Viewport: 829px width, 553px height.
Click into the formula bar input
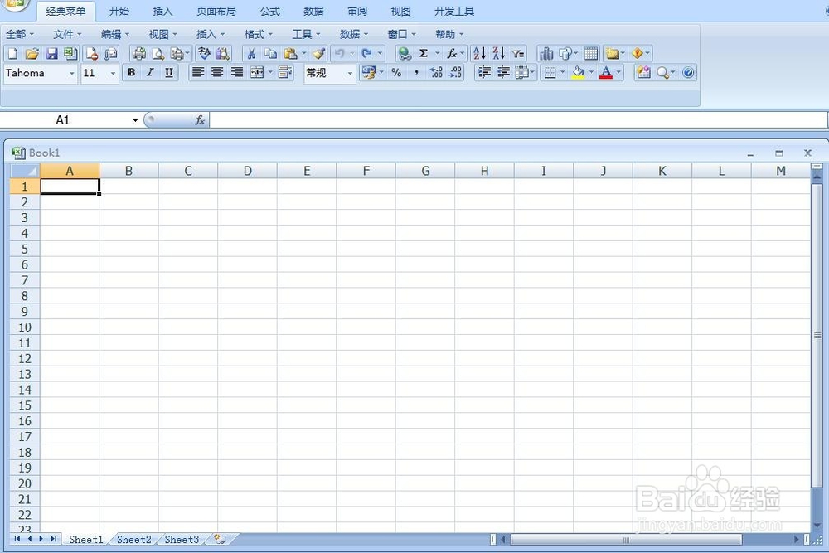click(x=518, y=120)
